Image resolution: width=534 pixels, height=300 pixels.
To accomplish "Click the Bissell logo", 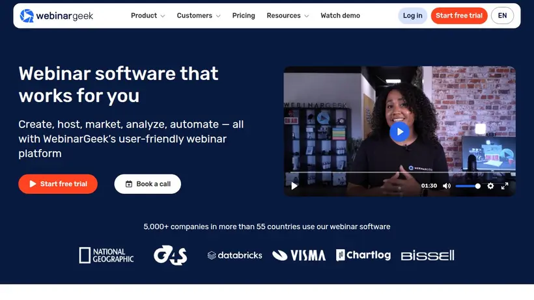I will pyautogui.click(x=427, y=256).
